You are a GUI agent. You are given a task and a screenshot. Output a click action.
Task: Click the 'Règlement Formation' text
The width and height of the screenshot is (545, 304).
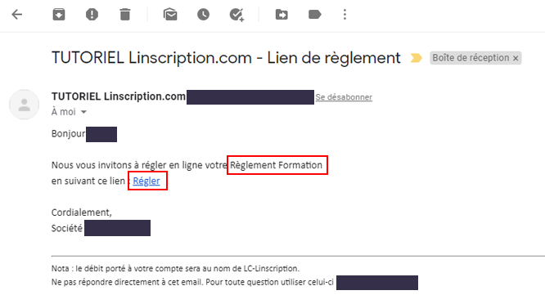(277, 165)
